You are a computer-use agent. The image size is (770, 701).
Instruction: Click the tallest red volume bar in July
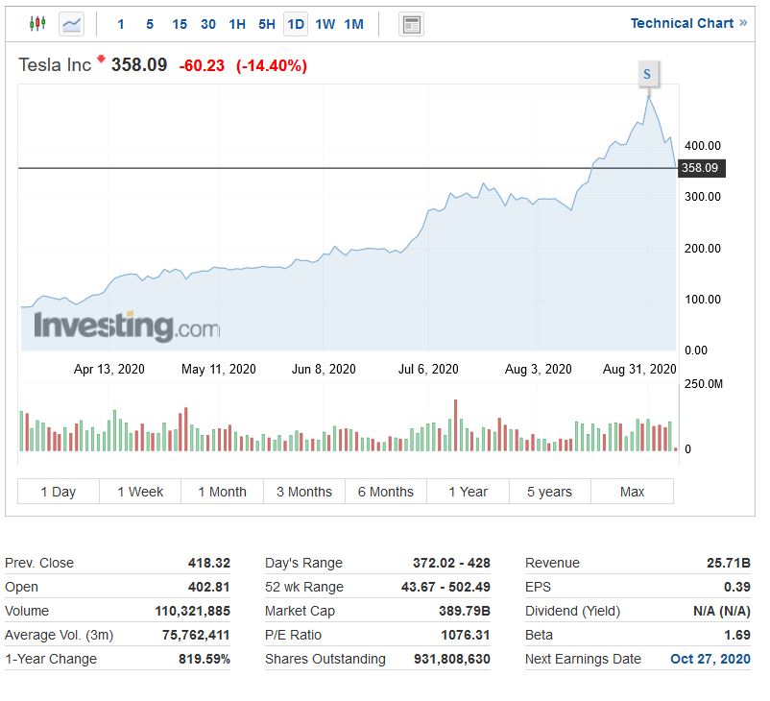click(x=456, y=425)
